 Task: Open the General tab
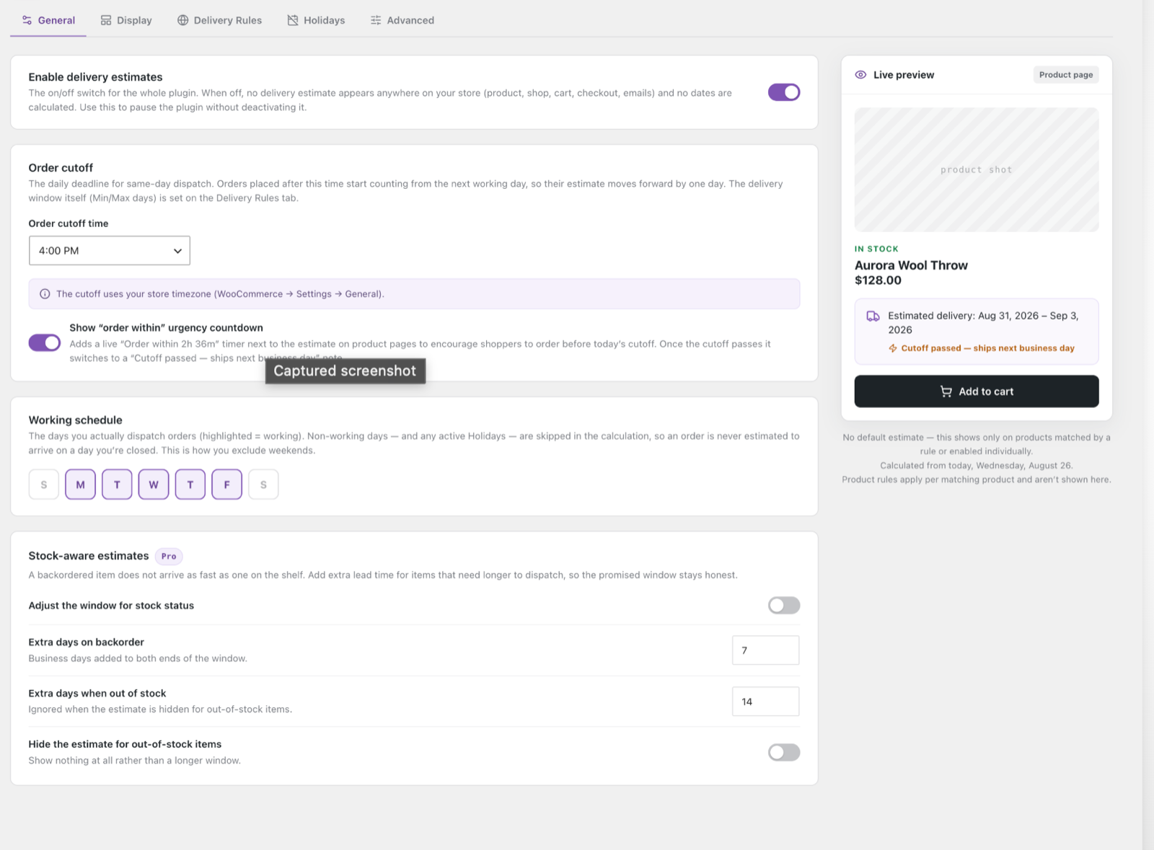[x=48, y=20]
